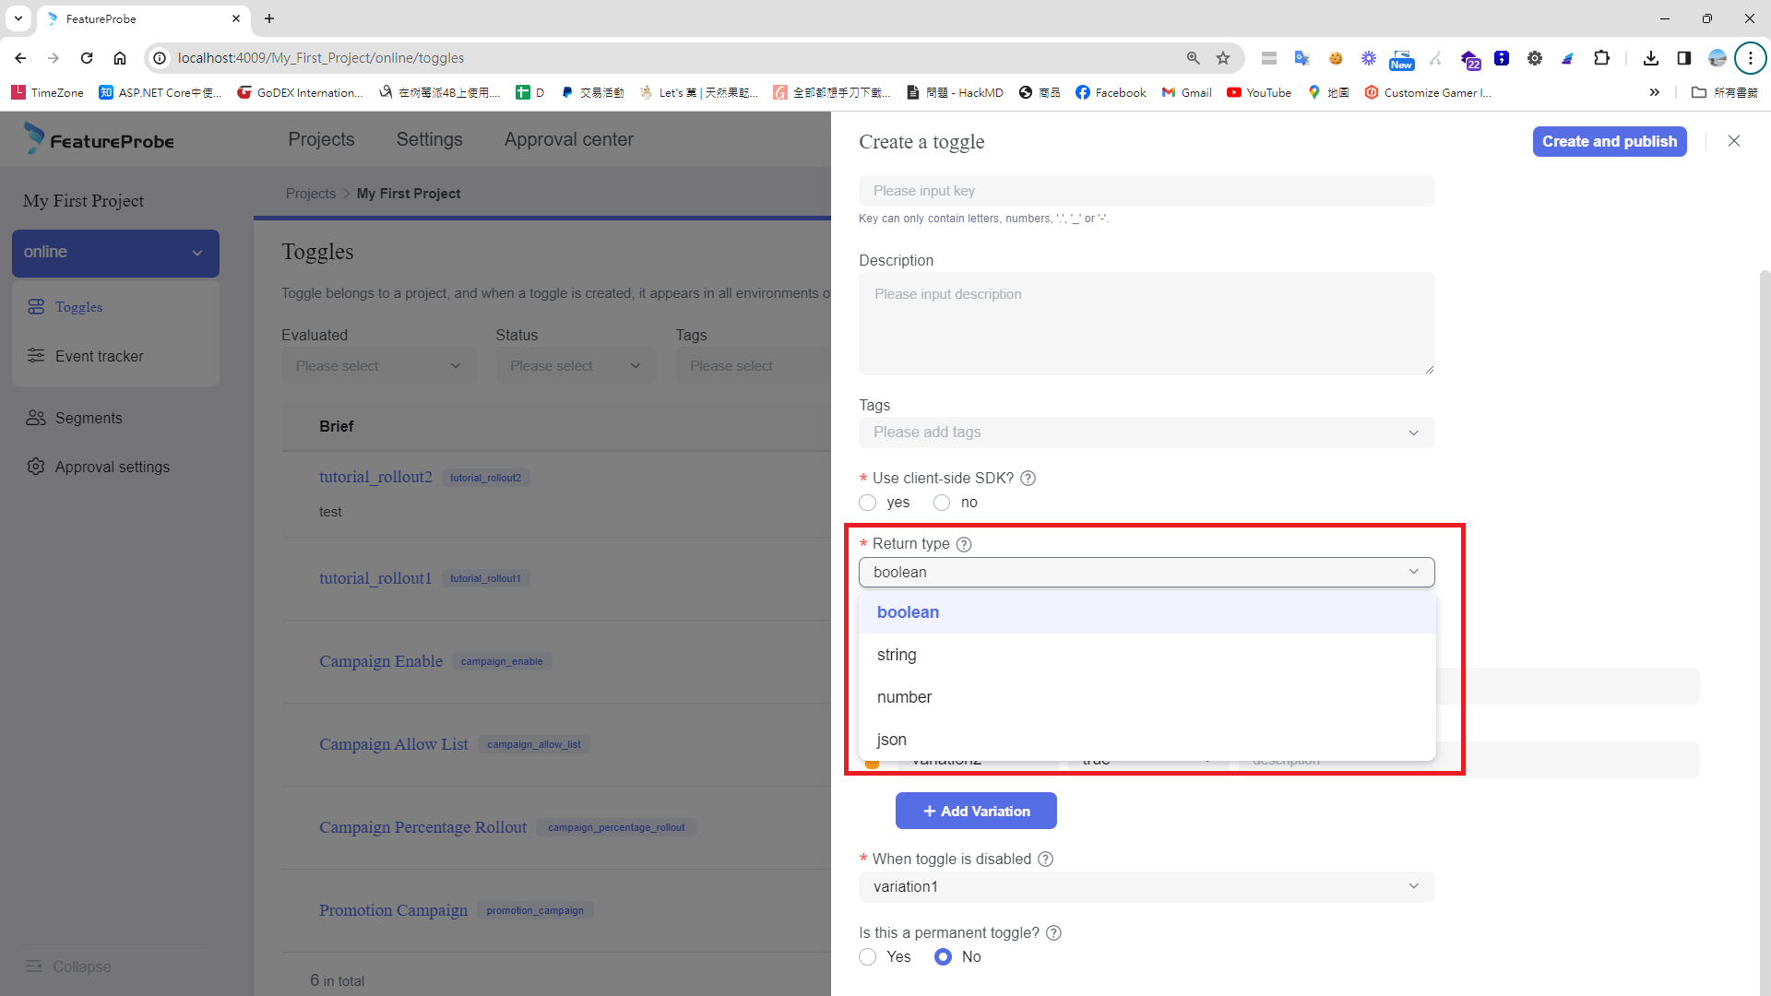The width and height of the screenshot is (1771, 996).
Task: Click the help icon beside 'When toggle is disabled'
Action: [x=1045, y=859]
